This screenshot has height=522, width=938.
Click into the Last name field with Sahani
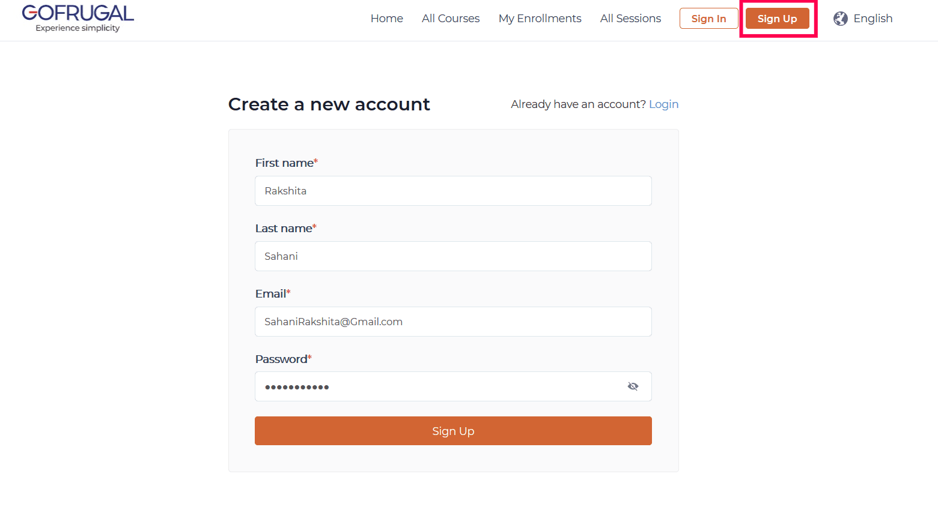pos(453,256)
